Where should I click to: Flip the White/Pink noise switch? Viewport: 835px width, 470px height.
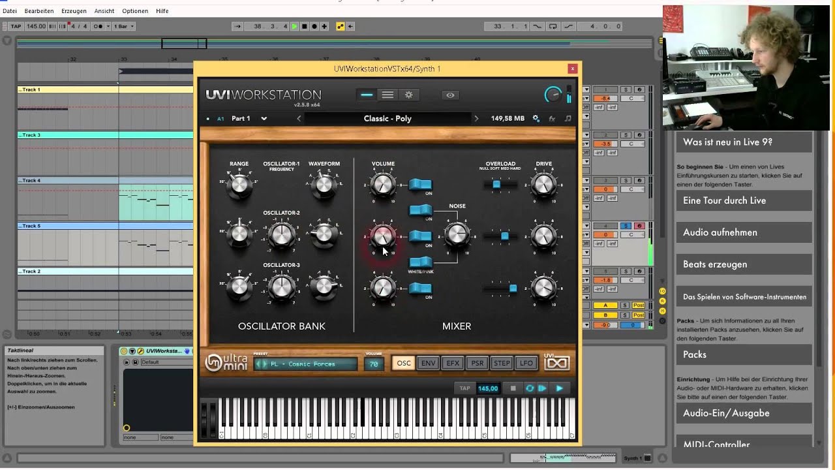tap(421, 262)
